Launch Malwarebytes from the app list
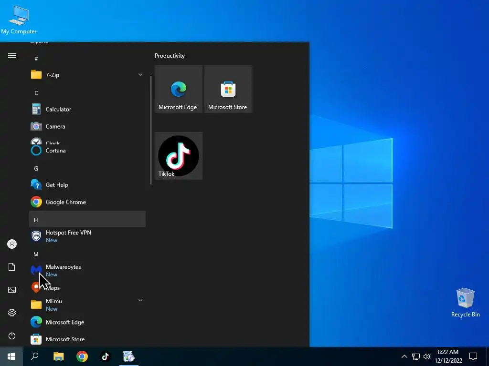 [87, 271]
